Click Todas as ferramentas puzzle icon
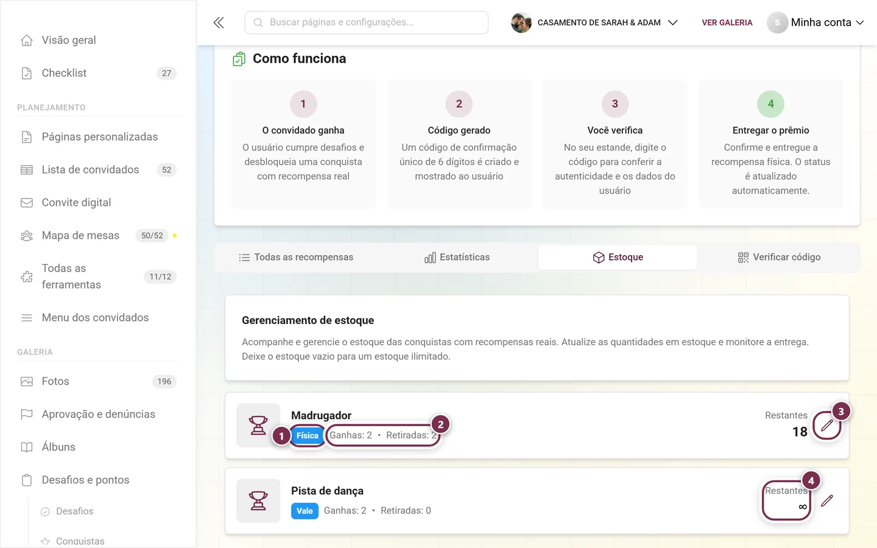 (x=27, y=276)
